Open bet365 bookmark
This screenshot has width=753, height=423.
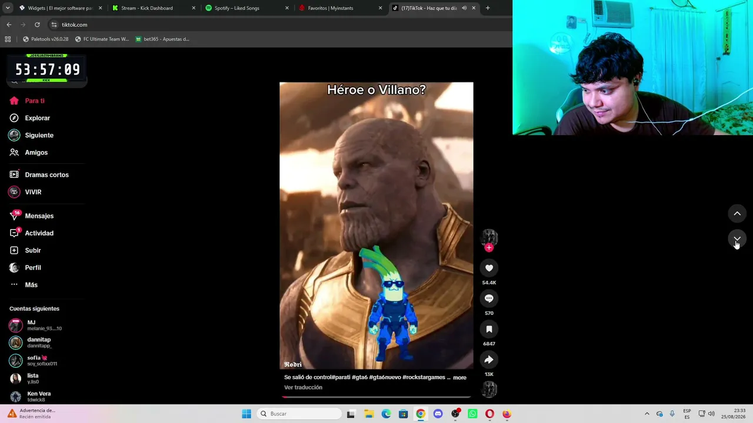tap(162, 39)
